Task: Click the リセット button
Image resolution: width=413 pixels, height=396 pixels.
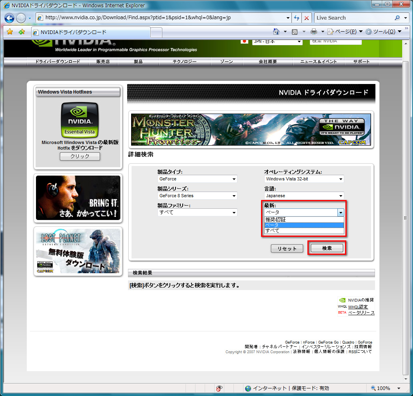Action: coord(287,248)
